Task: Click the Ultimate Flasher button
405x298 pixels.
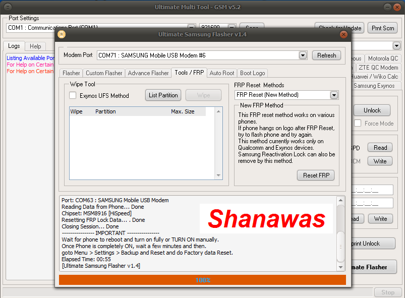Action: point(374,267)
